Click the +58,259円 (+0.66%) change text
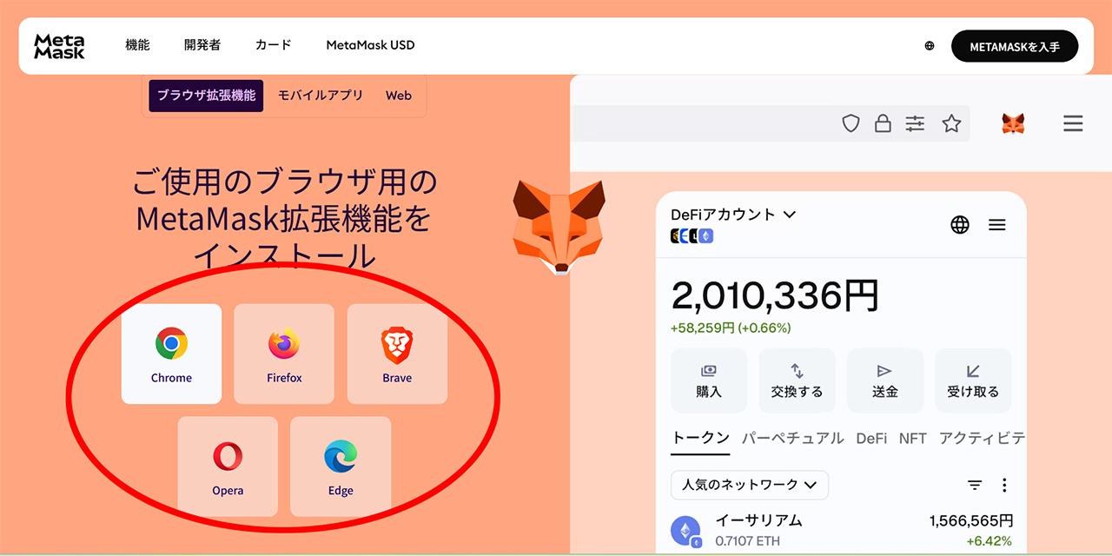The width and height of the screenshot is (1112, 556). [x=731, y=328]
